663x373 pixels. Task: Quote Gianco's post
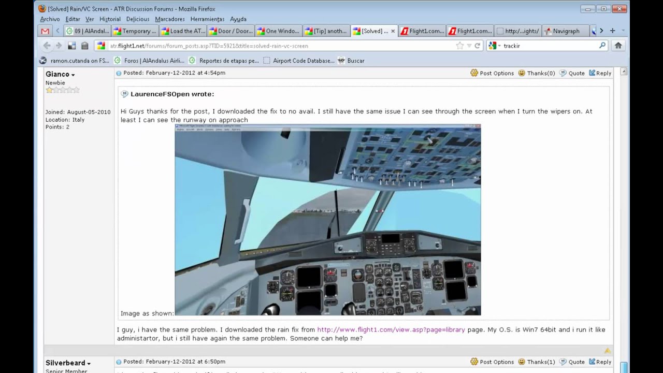pyautogui.click(x=572, y=73)
